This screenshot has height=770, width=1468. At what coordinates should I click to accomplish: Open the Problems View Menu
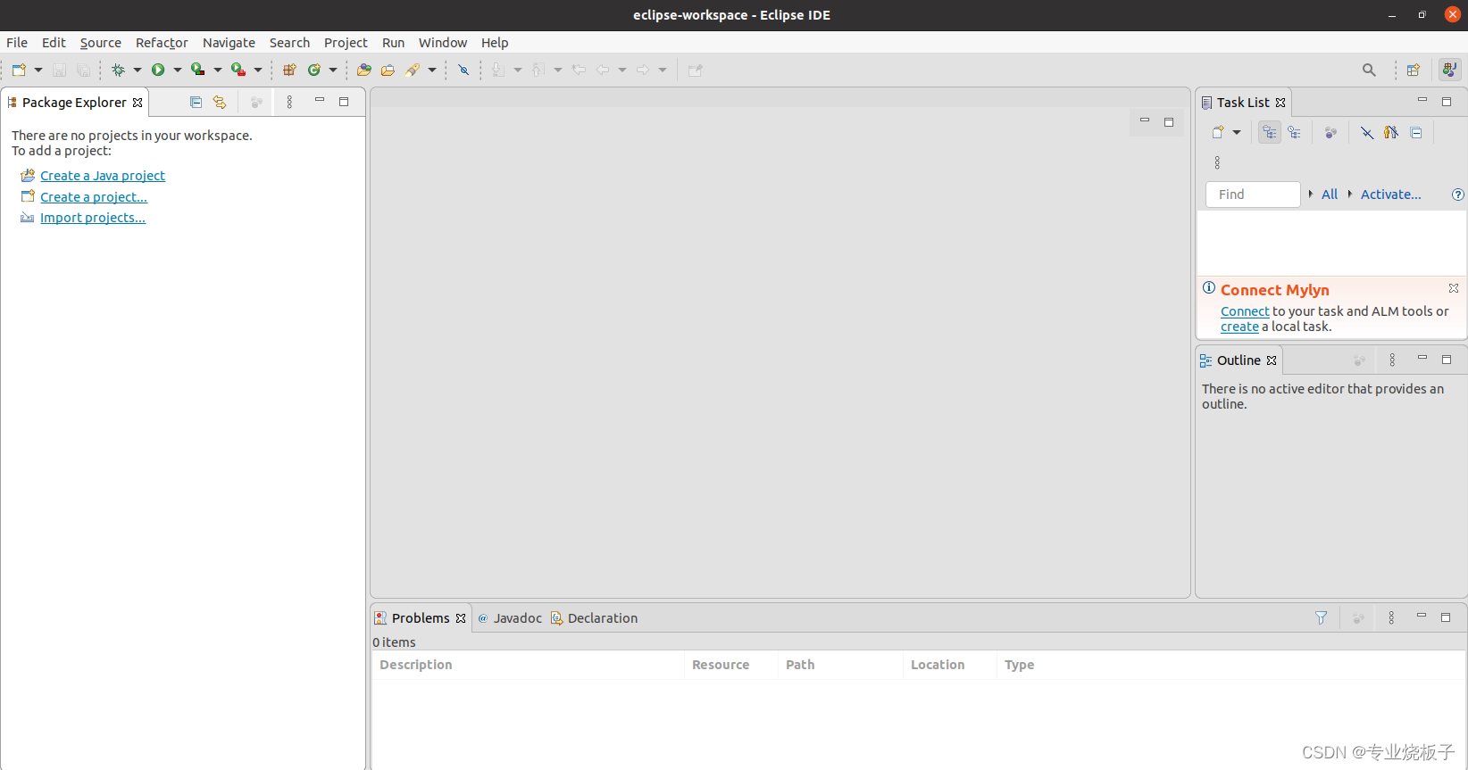[1391, 618]
